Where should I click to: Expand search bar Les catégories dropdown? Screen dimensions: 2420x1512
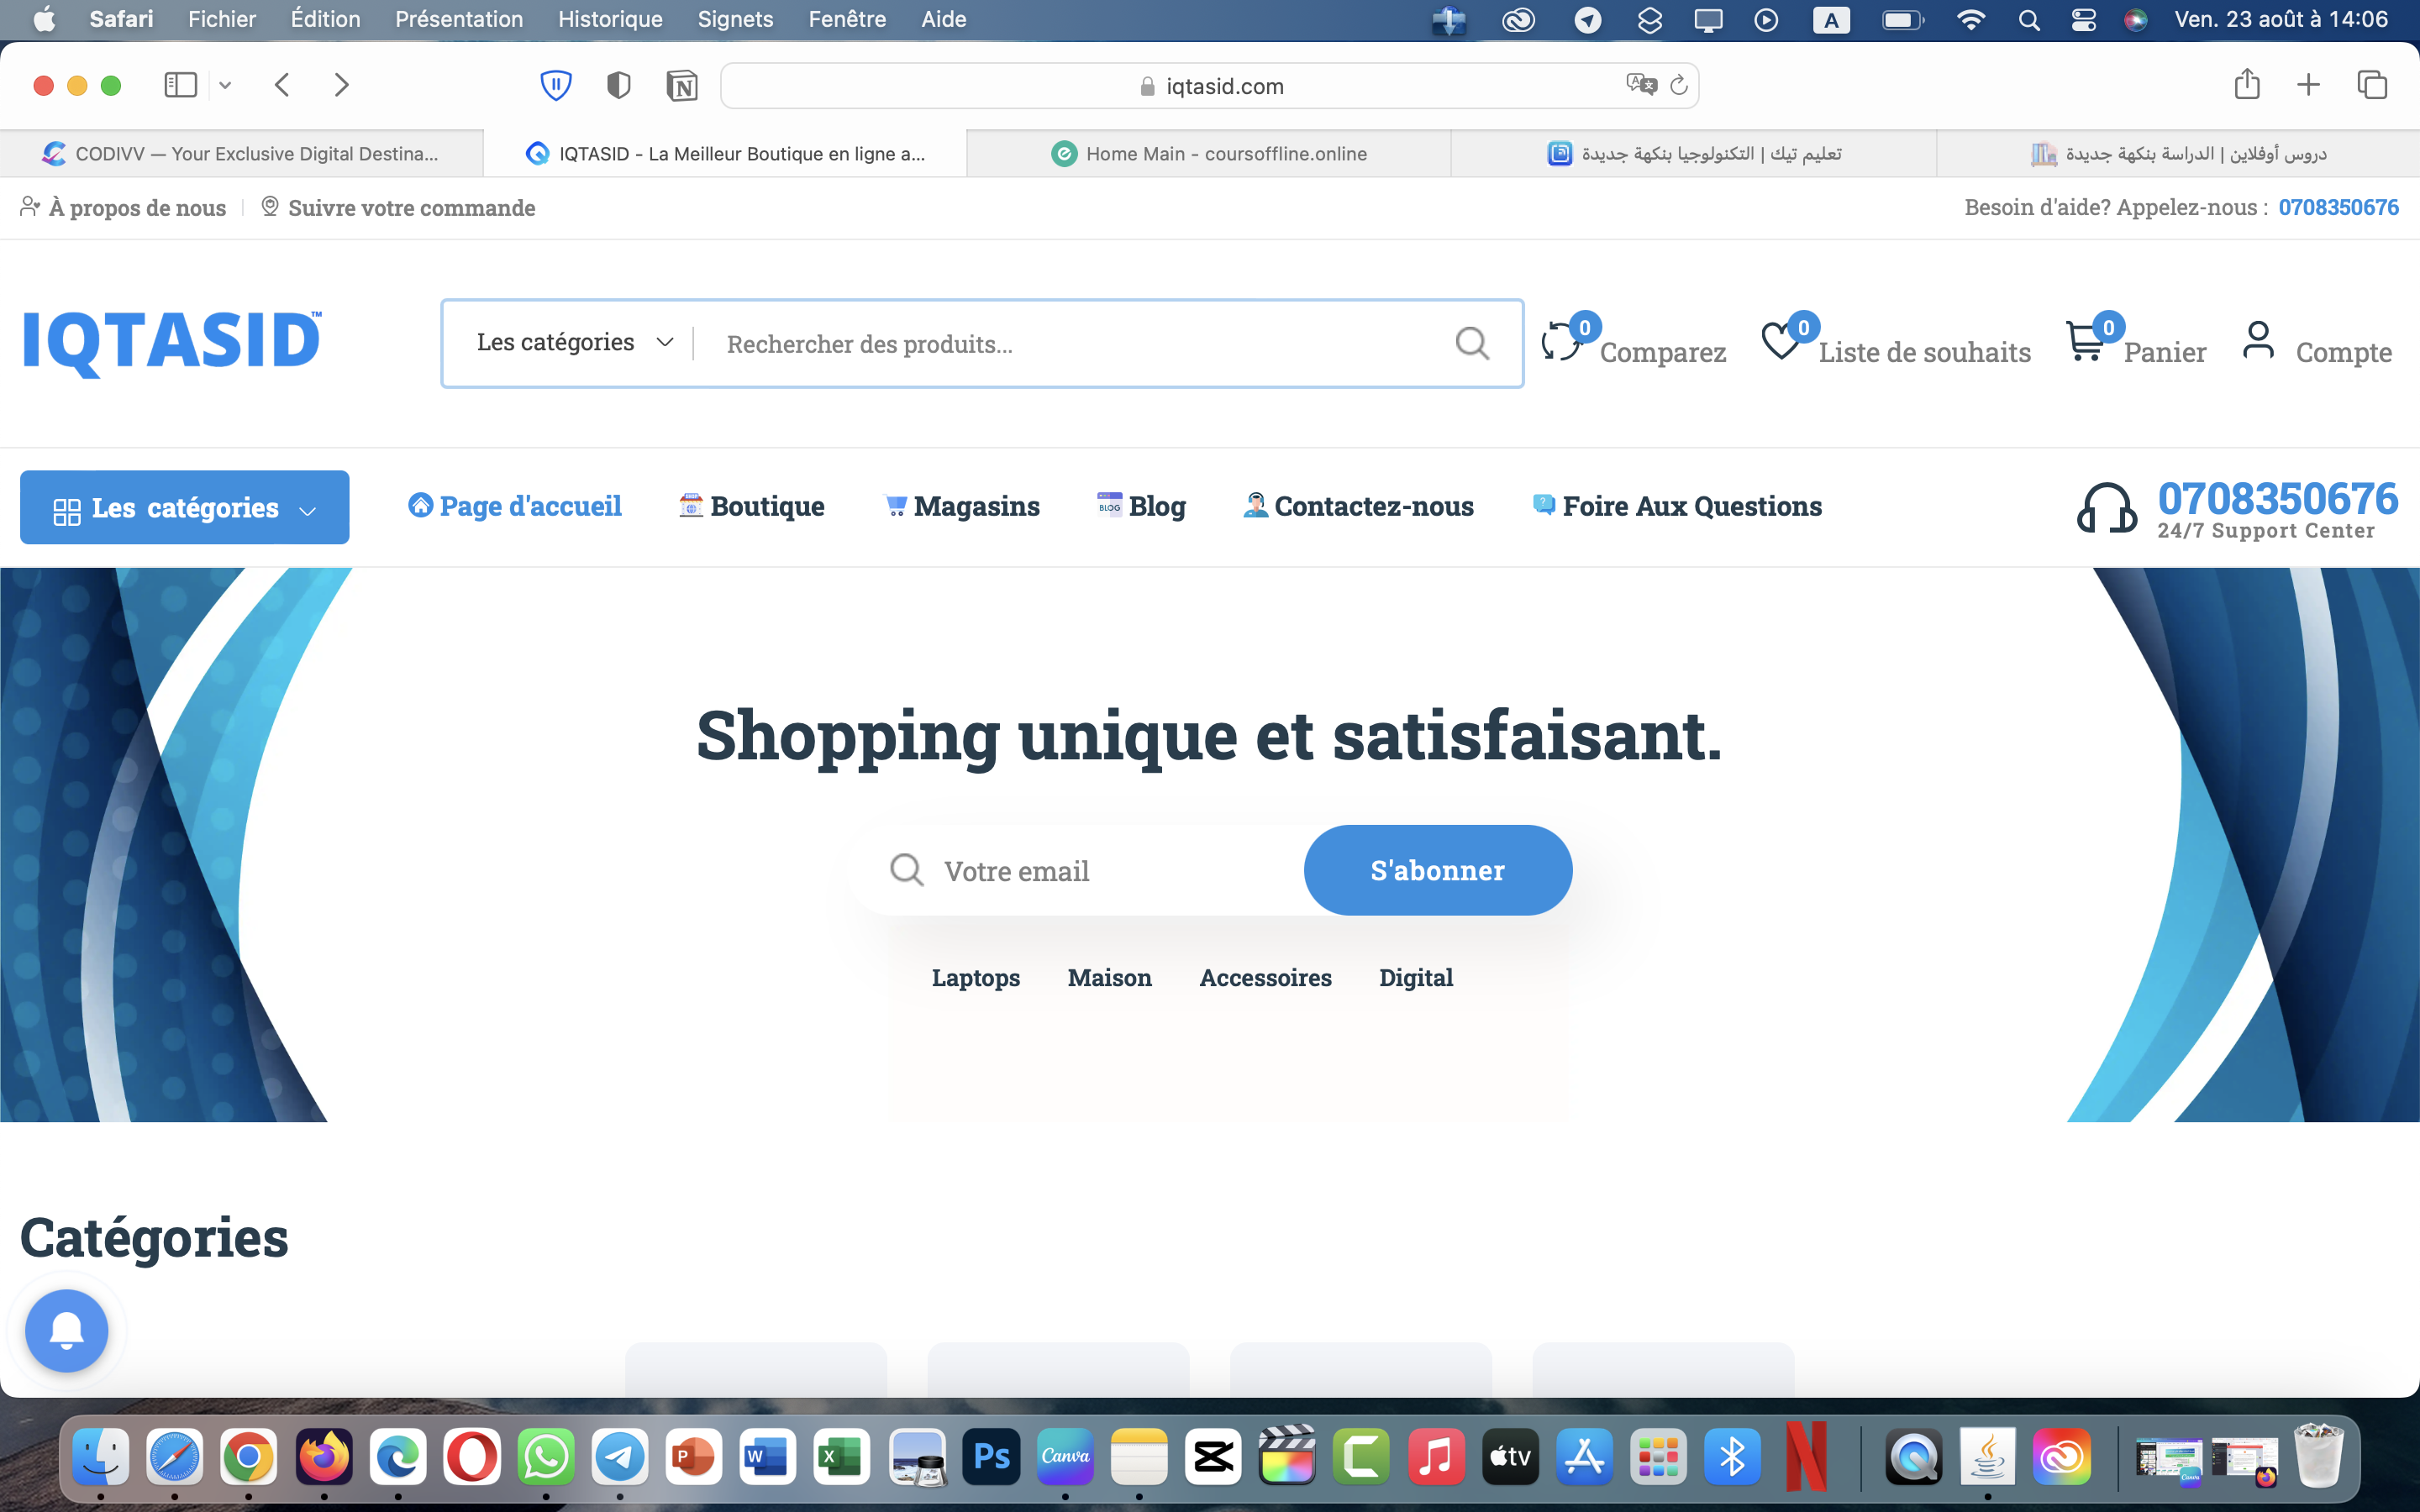pos(574,343)
